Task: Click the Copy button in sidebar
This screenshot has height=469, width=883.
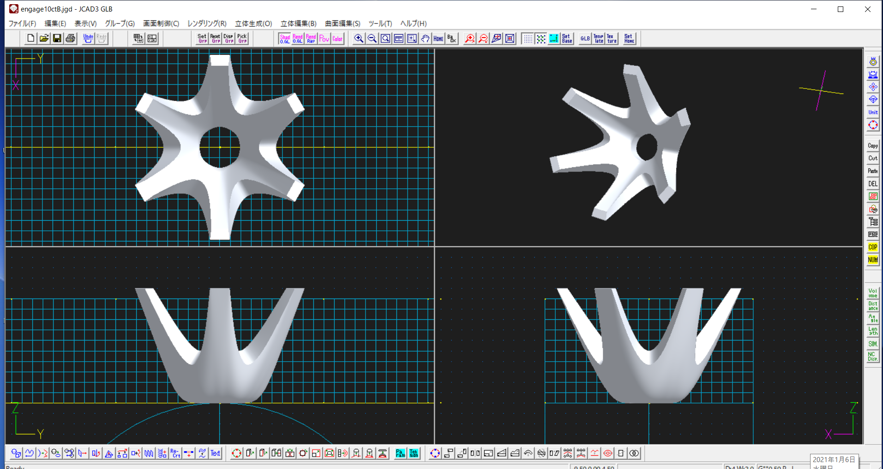Action: (873, 146)
